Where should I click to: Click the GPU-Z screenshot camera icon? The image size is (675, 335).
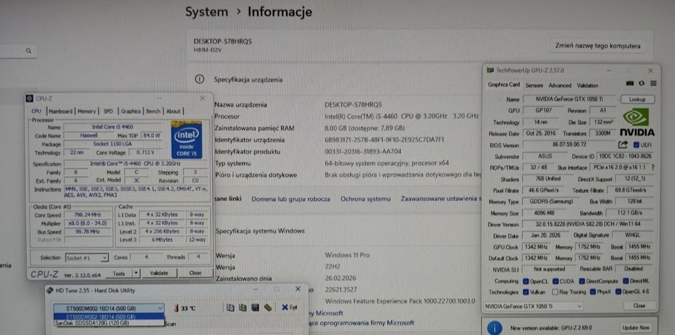coord(629,84)
